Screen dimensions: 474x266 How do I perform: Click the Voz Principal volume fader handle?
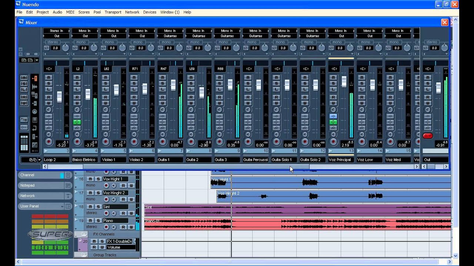(344, 81)
